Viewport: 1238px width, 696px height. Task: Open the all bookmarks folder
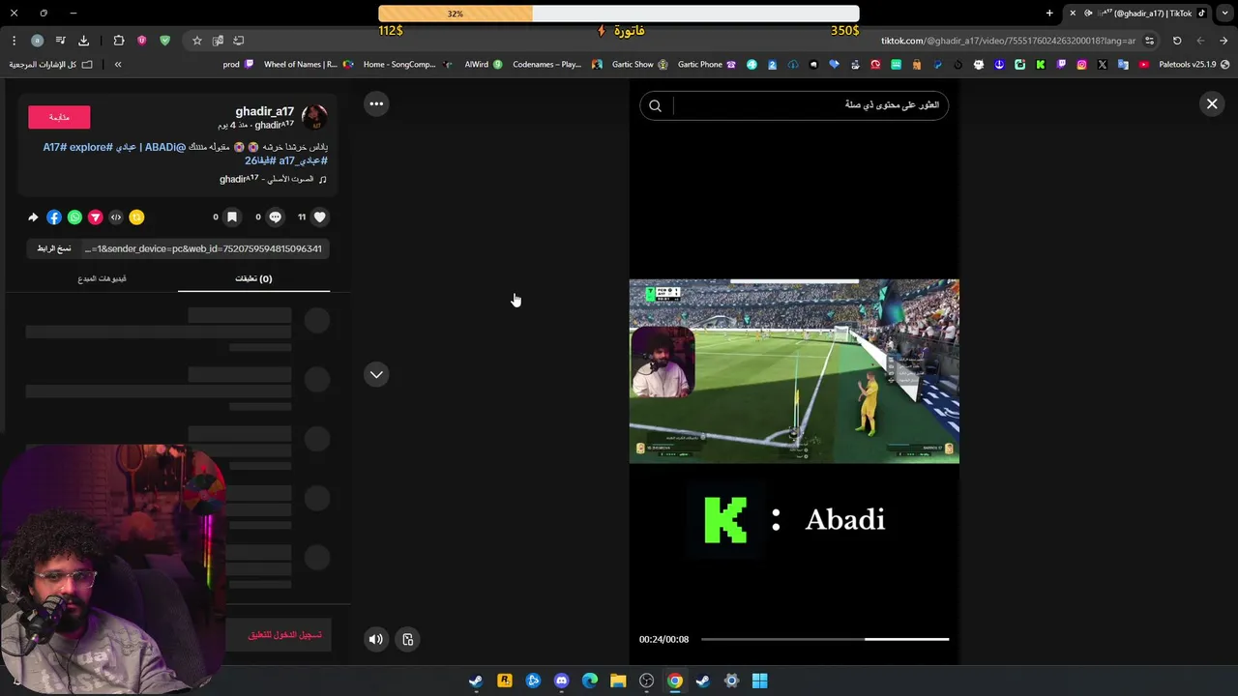coord(51,65)
